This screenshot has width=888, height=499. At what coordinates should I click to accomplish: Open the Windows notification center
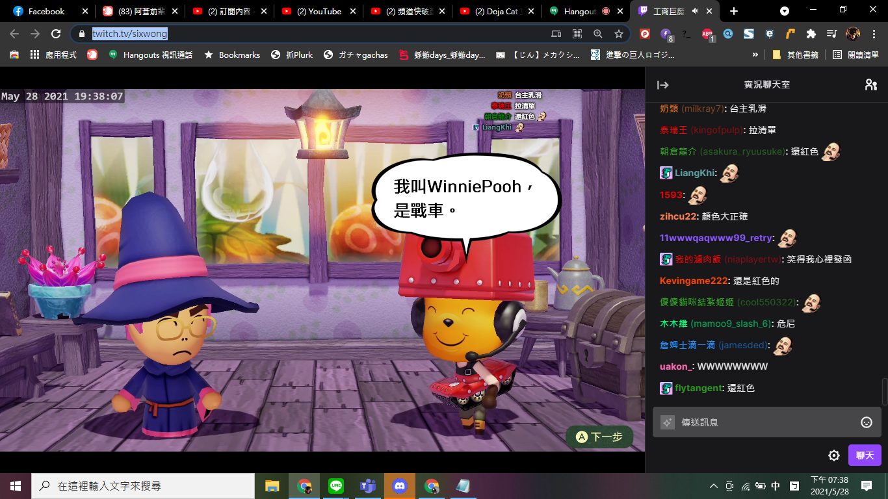pyautogui.click(x=867, y=486)
